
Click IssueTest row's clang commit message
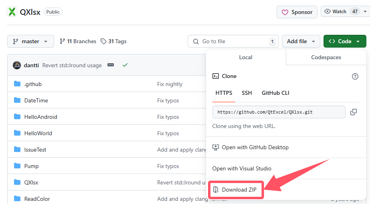coord(182,150)
